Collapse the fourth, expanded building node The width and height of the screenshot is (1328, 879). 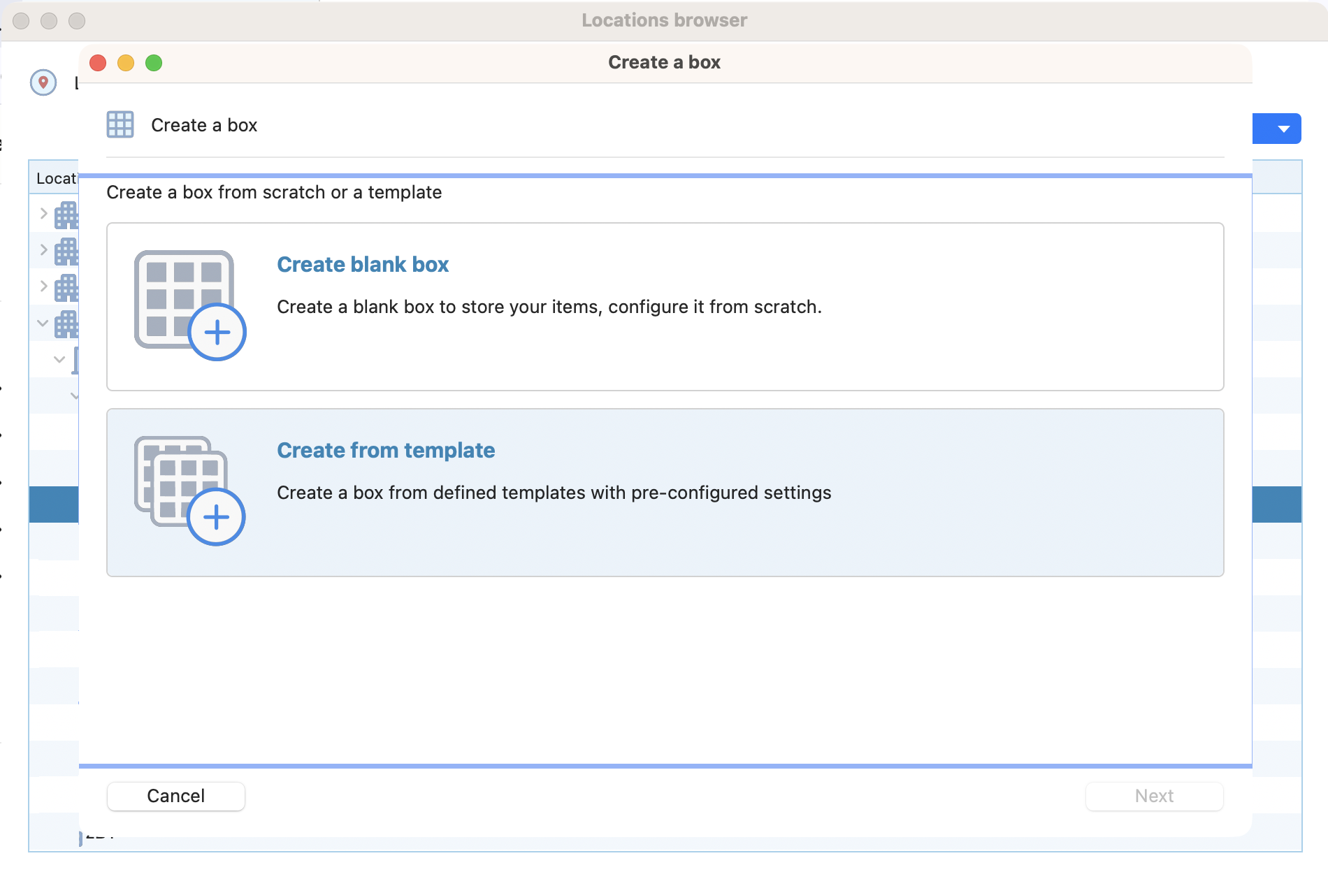pos(43,323)
